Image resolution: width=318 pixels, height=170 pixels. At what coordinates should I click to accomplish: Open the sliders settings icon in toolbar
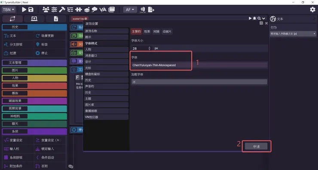click(54, 9)
